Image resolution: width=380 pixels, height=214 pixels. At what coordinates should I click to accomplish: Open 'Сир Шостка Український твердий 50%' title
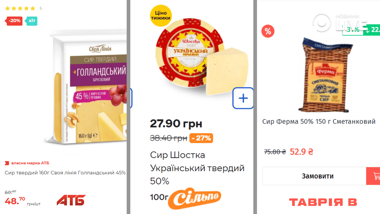(x=197, y=168)
